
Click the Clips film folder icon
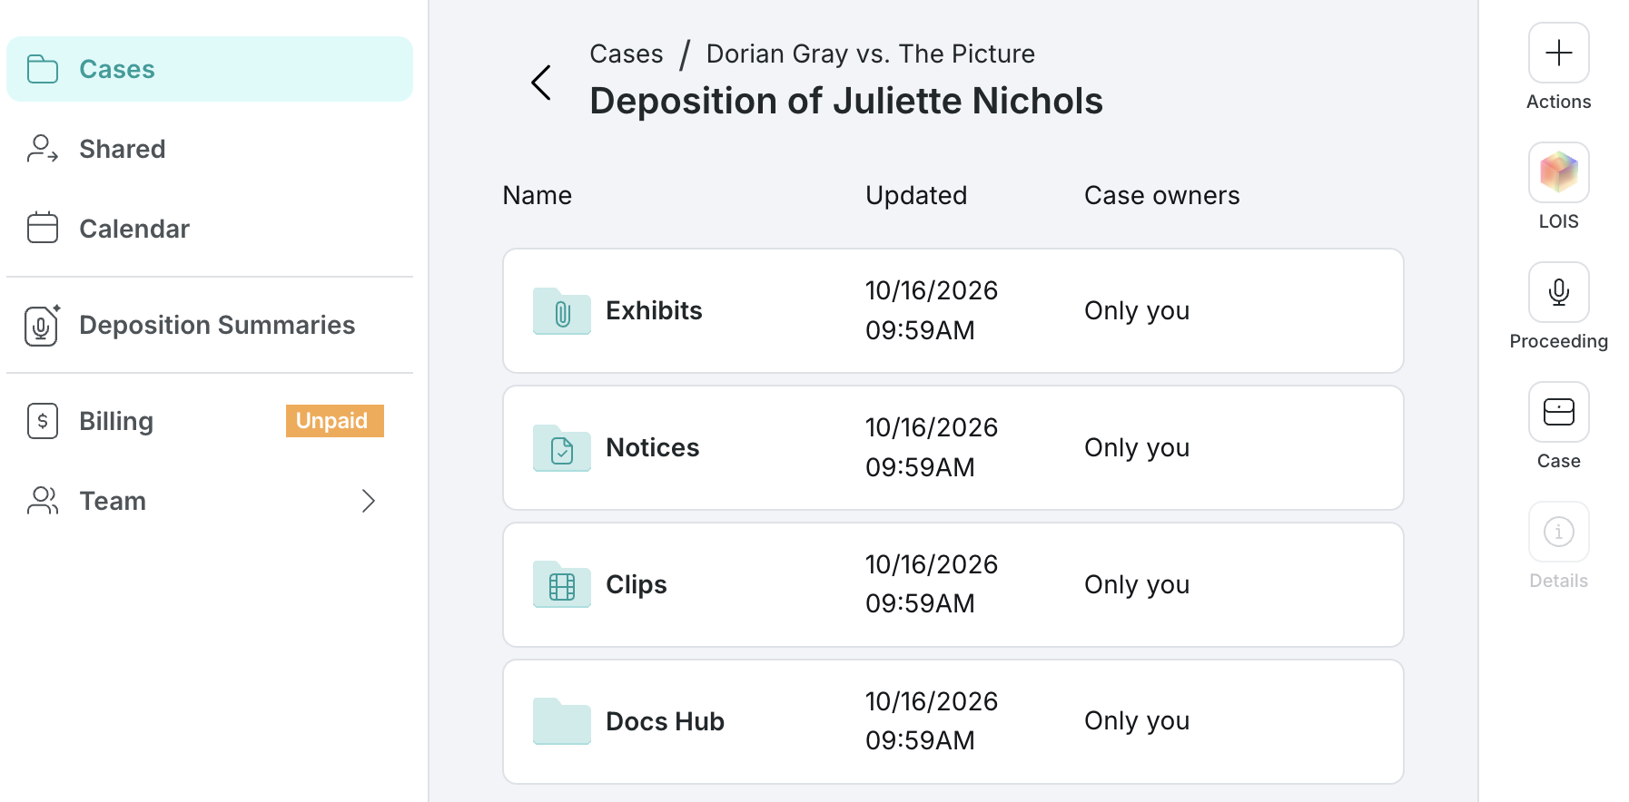[x=562, y=585]
